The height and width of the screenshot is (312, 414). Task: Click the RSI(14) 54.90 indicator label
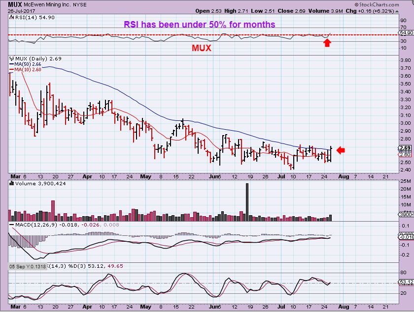[35, 17]
